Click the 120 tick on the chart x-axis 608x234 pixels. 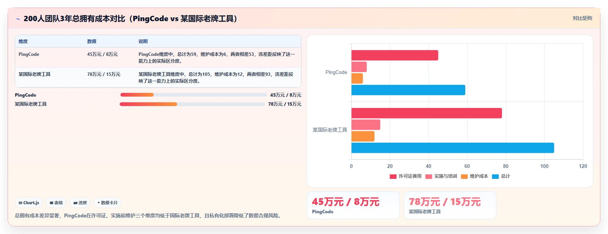583,166
